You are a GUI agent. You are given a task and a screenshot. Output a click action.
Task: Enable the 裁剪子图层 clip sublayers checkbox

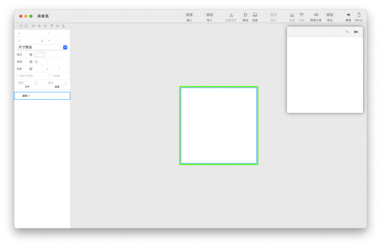coord(18,76)
